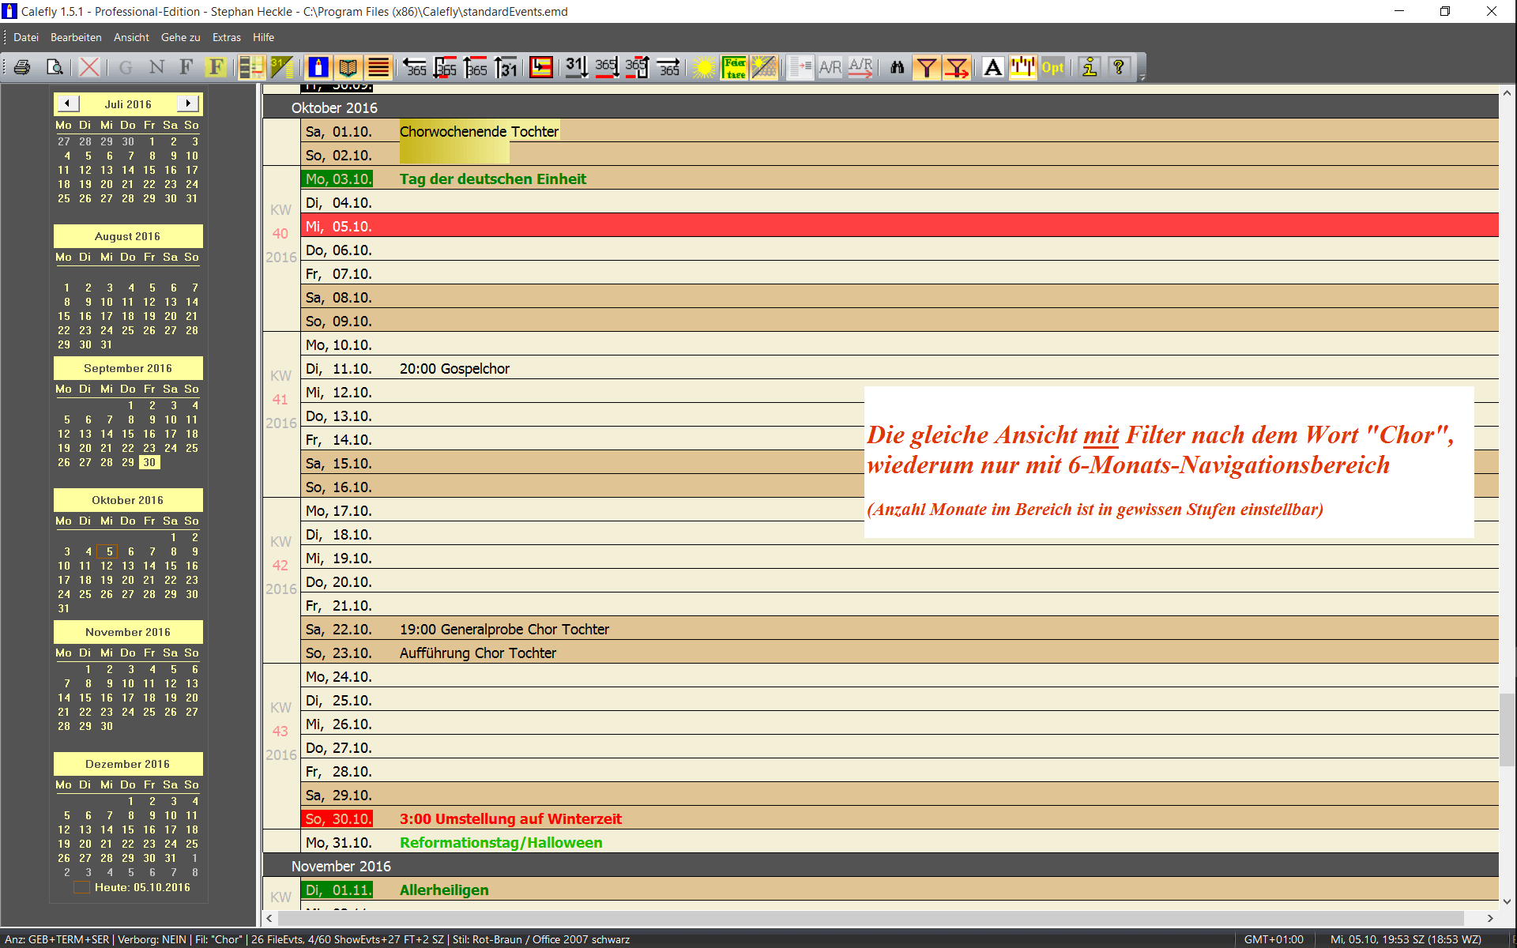Viewport: 1517px width, 948px height.
Task: Click the funnel with red arrow icon
Action: [957, 67]
